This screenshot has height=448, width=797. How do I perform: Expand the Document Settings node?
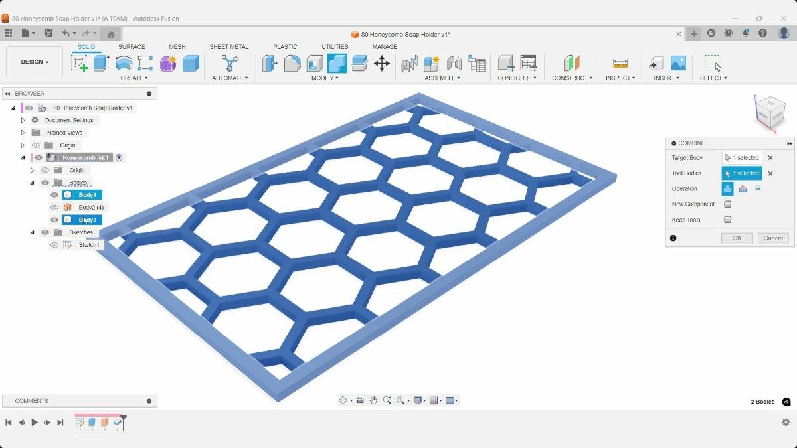[23, 120]
